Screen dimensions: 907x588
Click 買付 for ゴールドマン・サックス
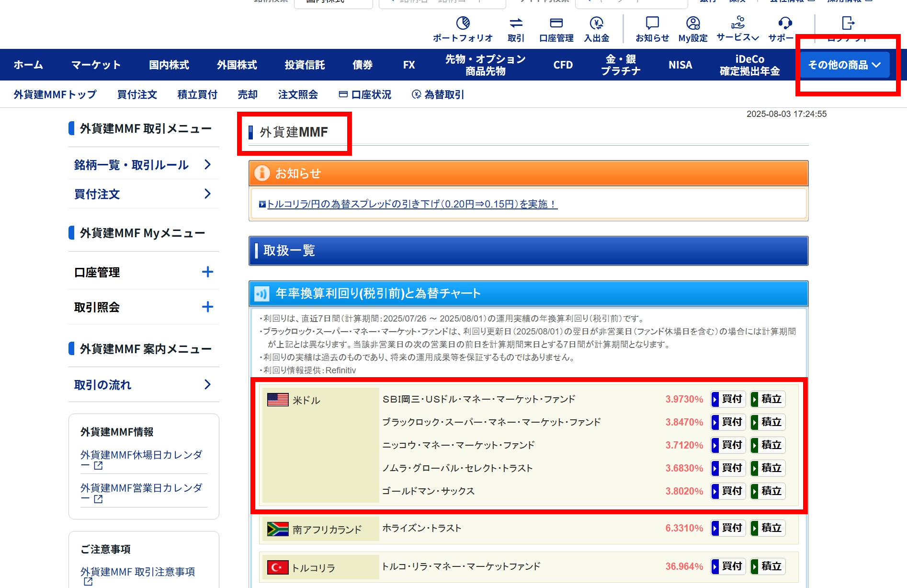tap(728, 491)
